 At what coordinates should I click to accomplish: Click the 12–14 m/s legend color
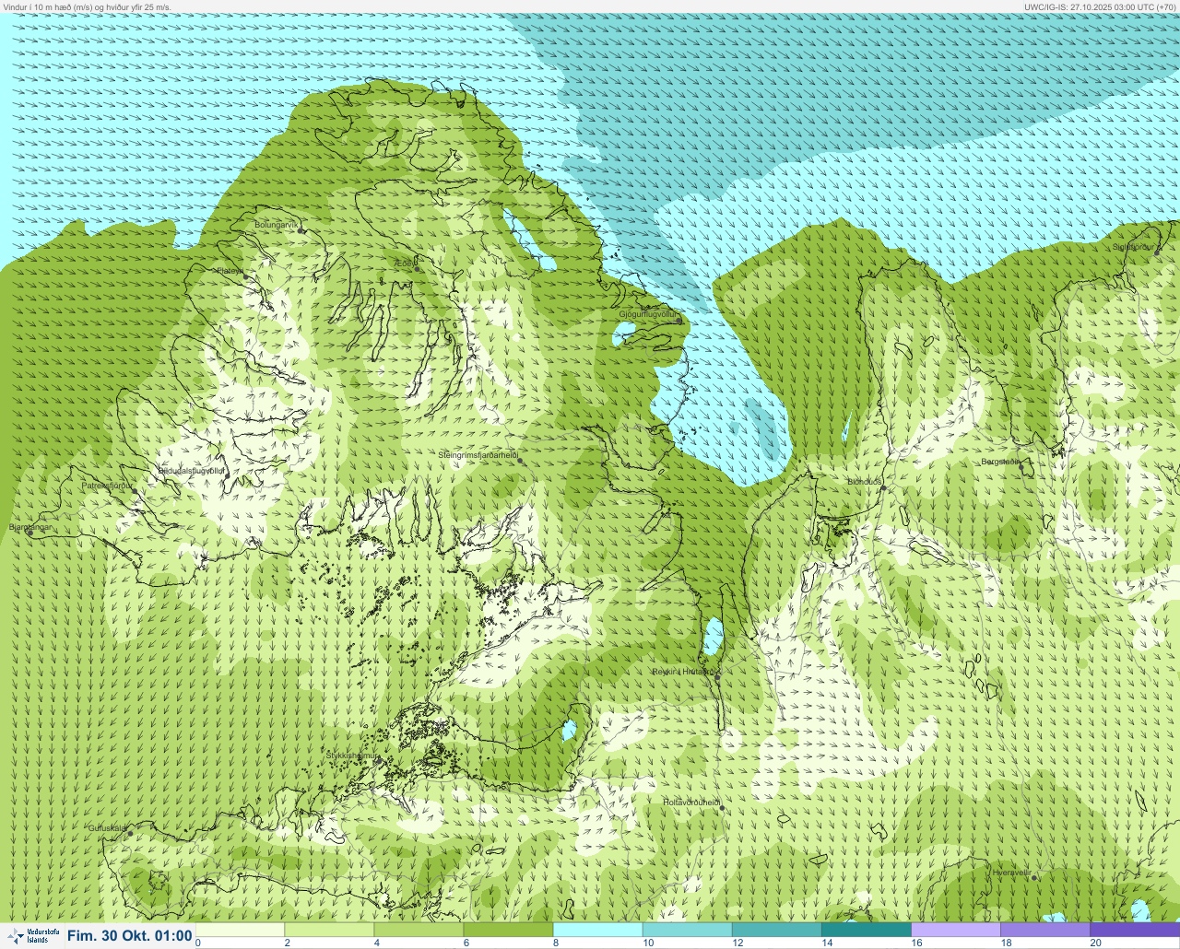[x=776, y=930]
